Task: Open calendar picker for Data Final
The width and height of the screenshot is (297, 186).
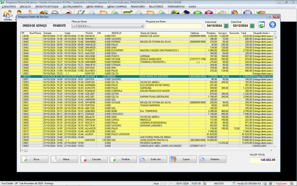Action: 252,26
